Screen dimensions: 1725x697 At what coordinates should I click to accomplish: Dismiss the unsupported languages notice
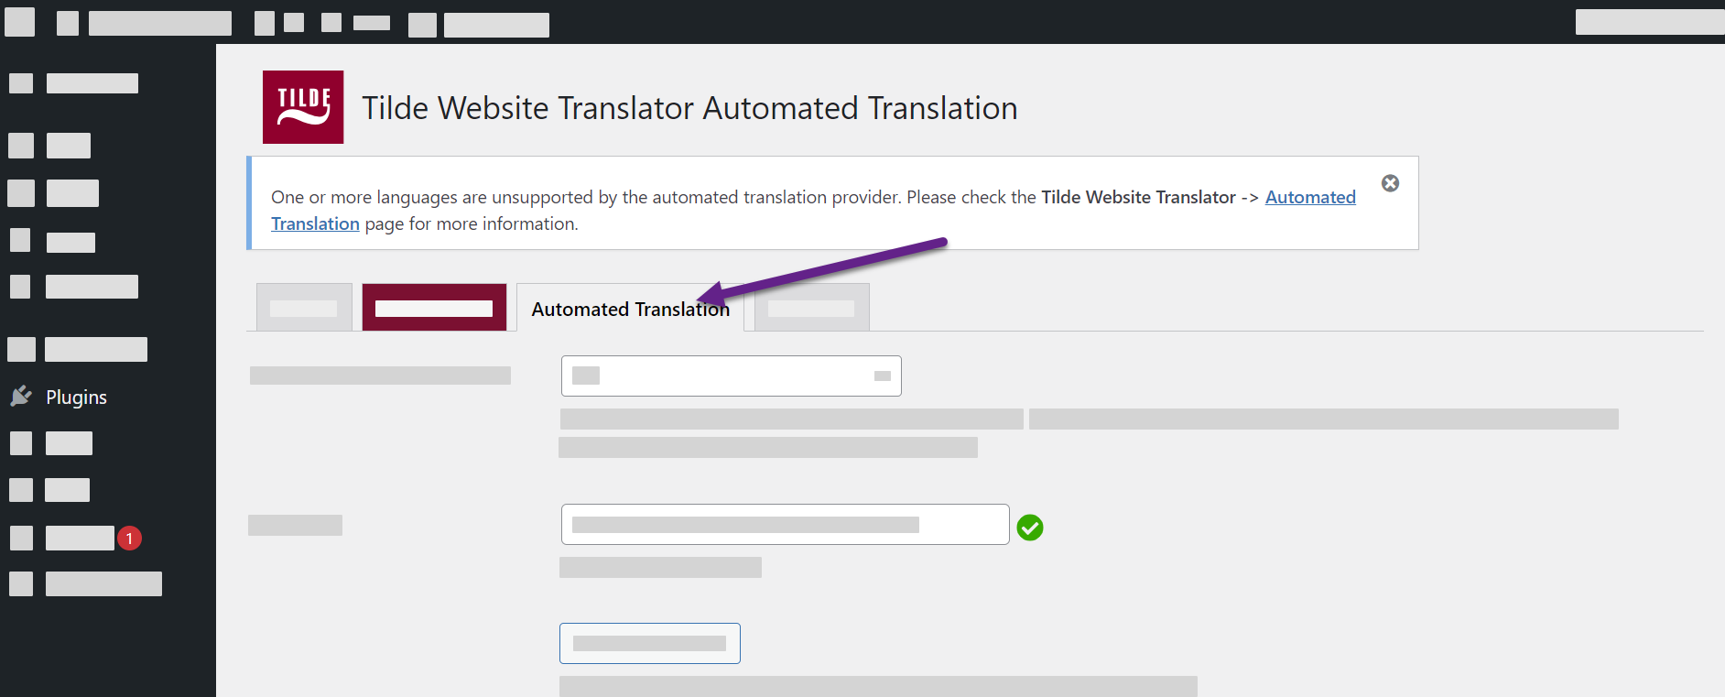click(x=1390, y=183)
